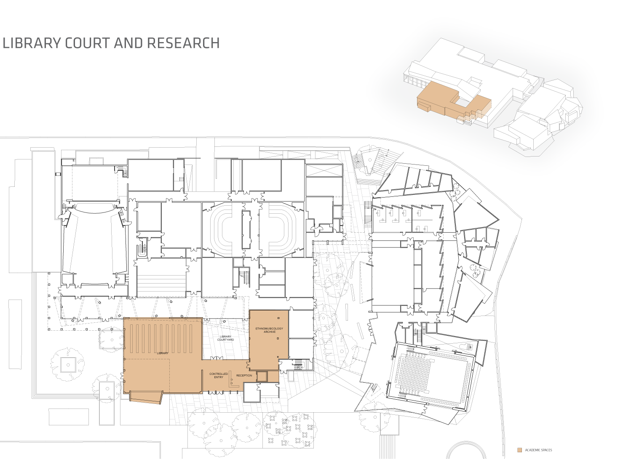This screenshot has height=459, width=623.
Task: Click the 'ETHNOMUSICOLOGY ARCHIVE' room label
Action: pos(269,330)
